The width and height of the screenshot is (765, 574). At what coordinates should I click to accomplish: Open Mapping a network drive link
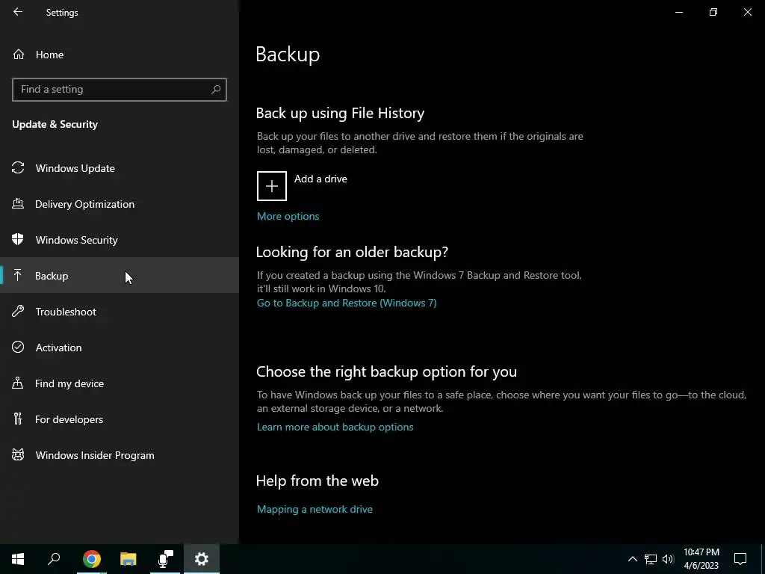(x=315, y=509)
